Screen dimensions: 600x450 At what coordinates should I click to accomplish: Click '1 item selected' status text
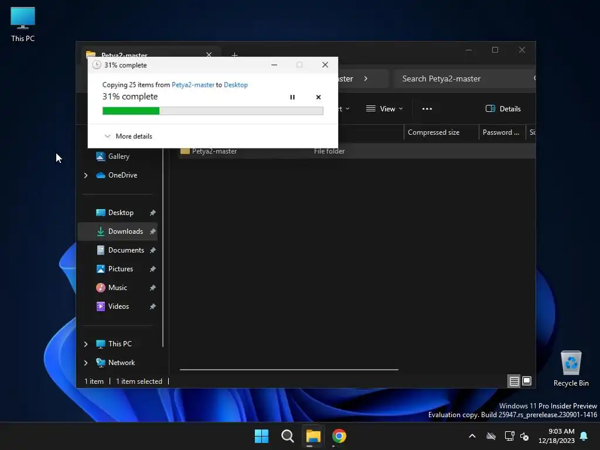tap(139, 381)
